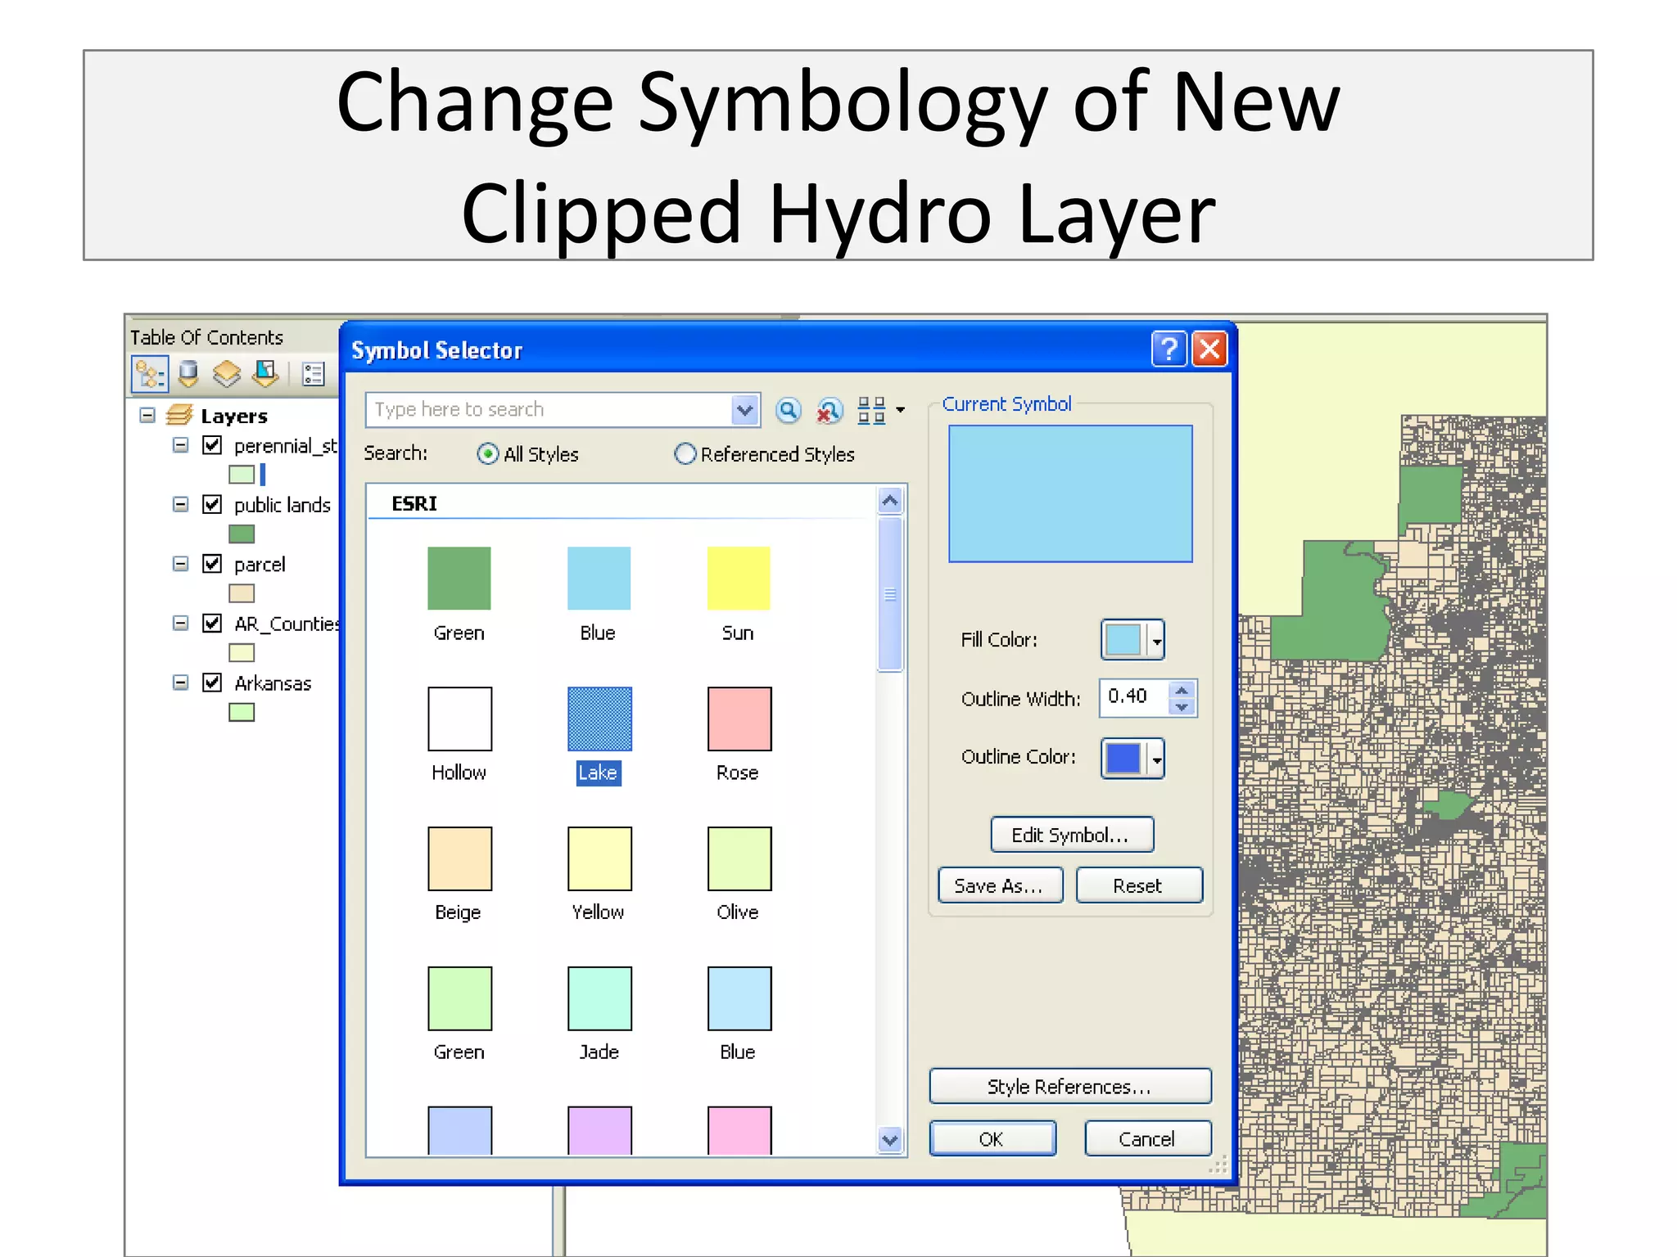This screenshot has width=1677, height=1257.
Task: Click the parcel layer beige swatch
Action: coord(242,593)
